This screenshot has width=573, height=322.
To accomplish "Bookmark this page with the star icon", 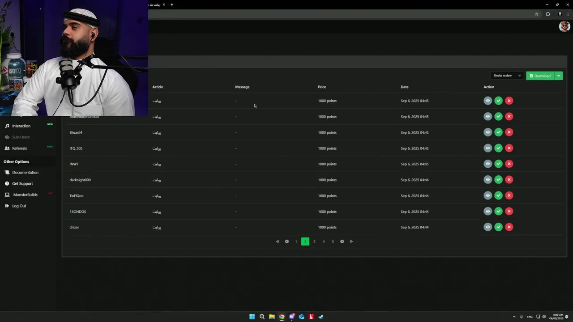I will click(x=536, y=14).
